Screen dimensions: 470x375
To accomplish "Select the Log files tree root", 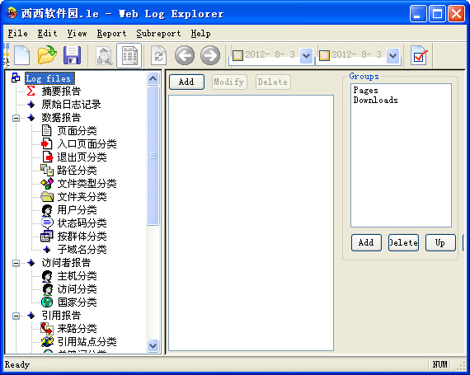I will (49, 78).
